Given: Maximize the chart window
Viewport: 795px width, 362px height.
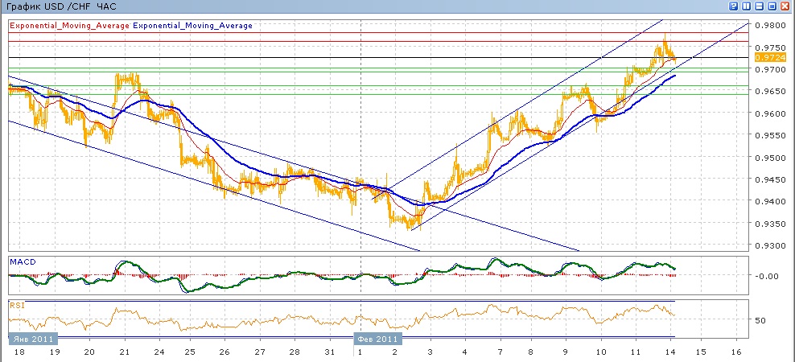Looking at the screenshot, I should (x=773, y=6).
